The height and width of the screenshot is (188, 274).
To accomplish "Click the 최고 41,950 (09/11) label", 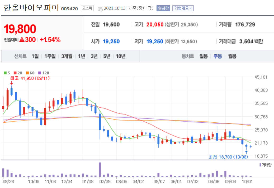I will pyautogui.click(x=30, y=78).
